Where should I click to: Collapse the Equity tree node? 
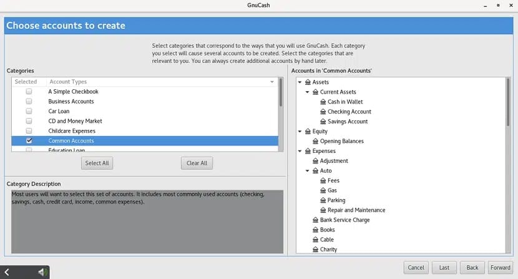(300, 131)
